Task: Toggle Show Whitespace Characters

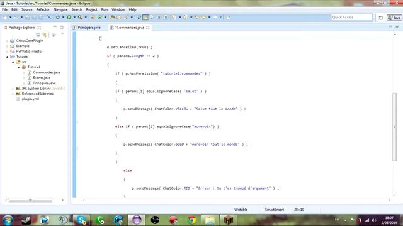Action: tap(166, 18)
